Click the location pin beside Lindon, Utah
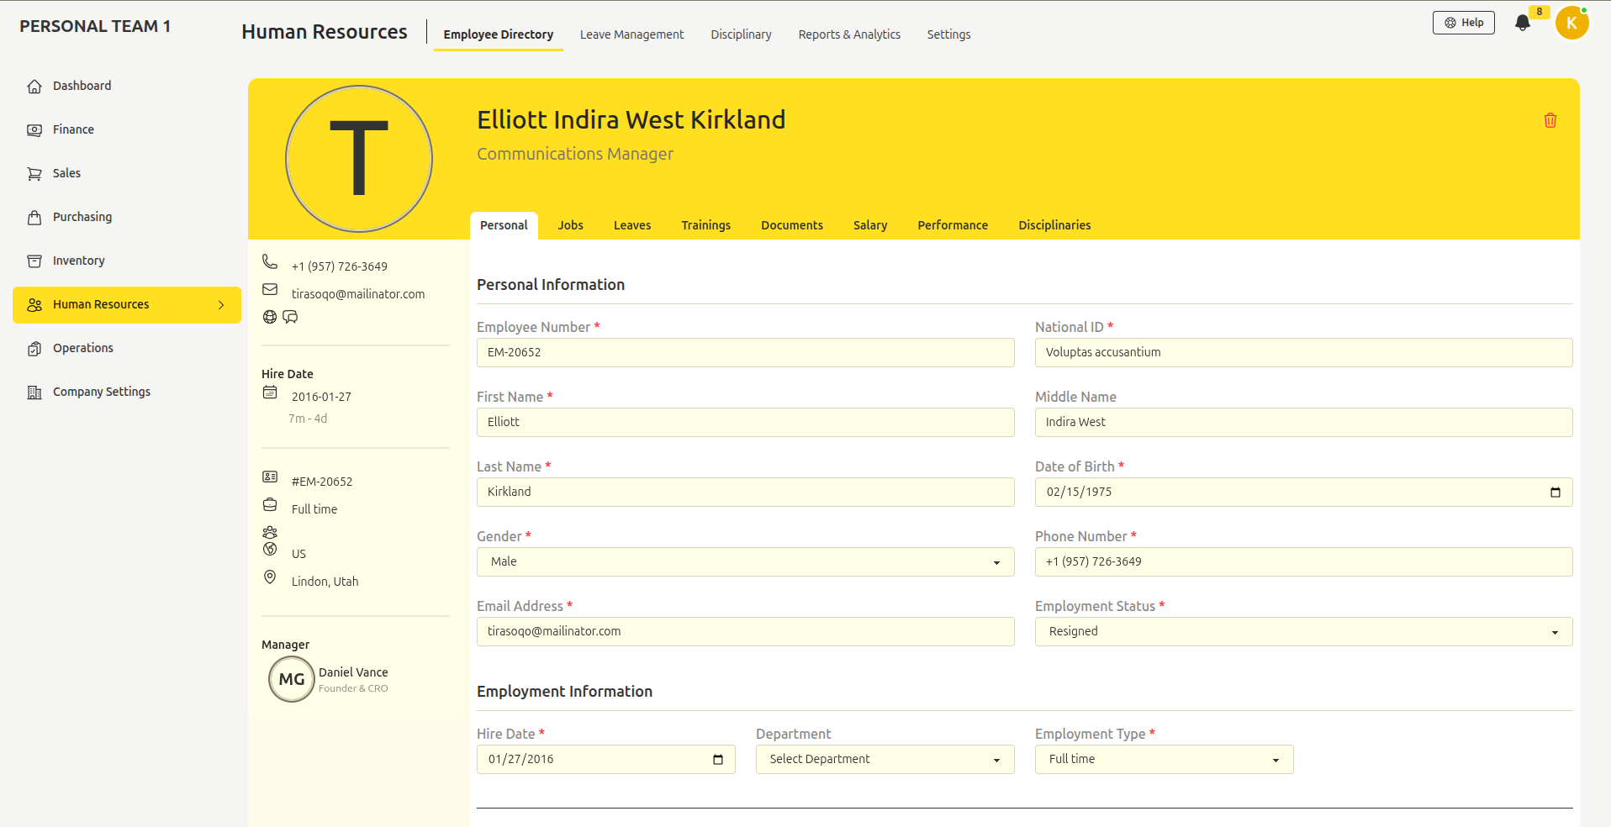The image size is (1611, 827). click(x=270, y=577)
